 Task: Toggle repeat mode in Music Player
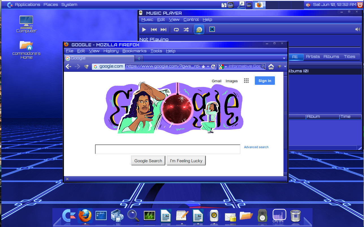tap(176, 29)
